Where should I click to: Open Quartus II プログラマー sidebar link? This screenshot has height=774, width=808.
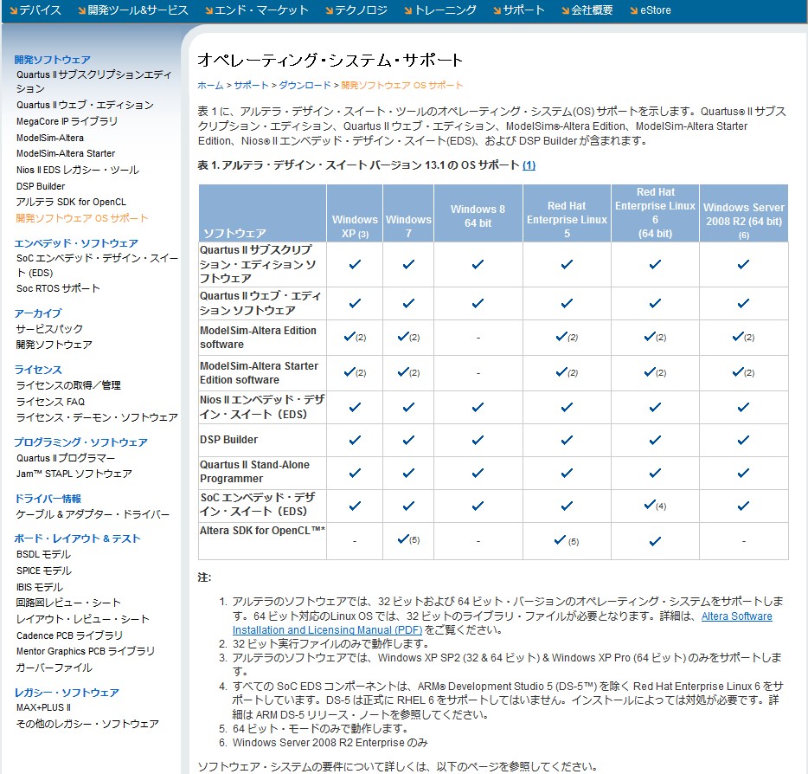[66, 458]
